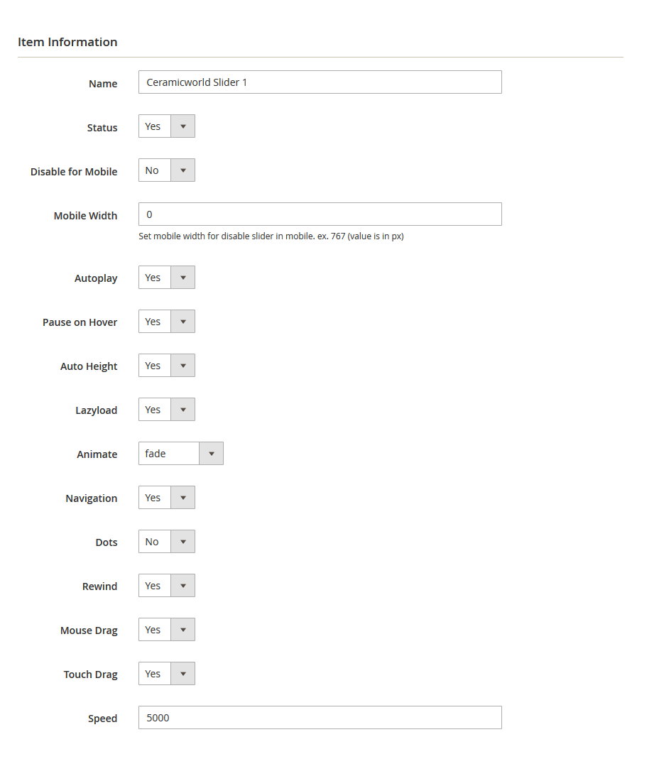Expand the Navigation dropdown
Viewport: 659px width, 759px height.
[167, 498]
